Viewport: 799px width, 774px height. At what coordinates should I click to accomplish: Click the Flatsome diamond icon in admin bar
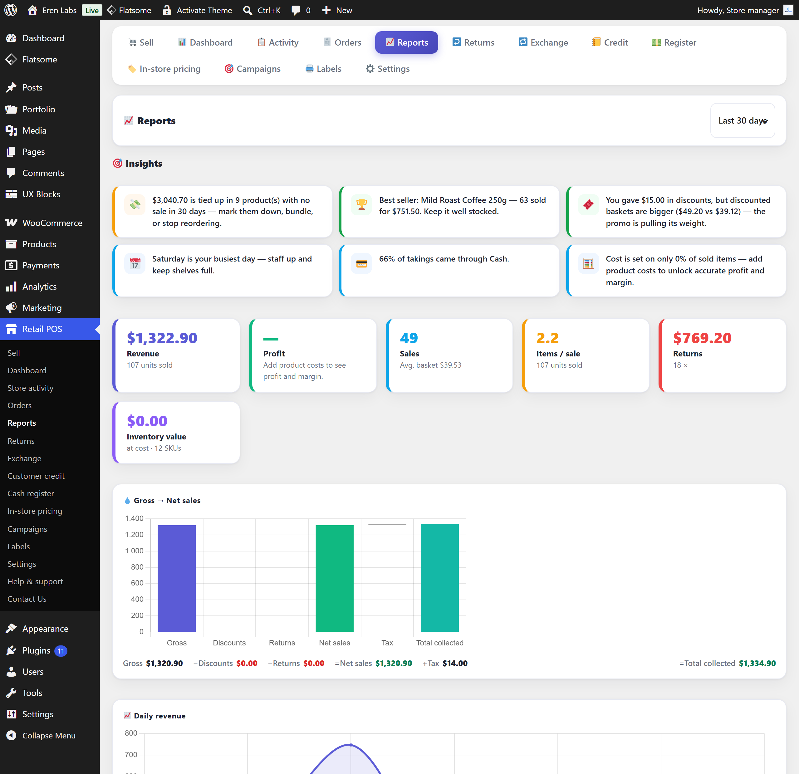point(111,10)
